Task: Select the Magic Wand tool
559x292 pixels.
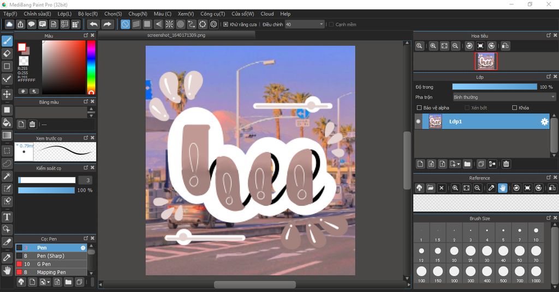Action: pos(7,176)
